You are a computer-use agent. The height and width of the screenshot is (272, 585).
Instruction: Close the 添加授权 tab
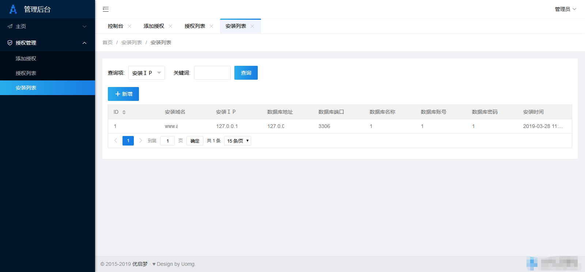coord(170,26)
